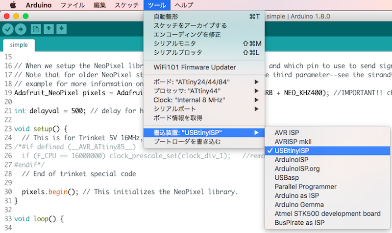Create a new sketch with the New icon
This screenshot has width=392, height=233.
[36, 29]
